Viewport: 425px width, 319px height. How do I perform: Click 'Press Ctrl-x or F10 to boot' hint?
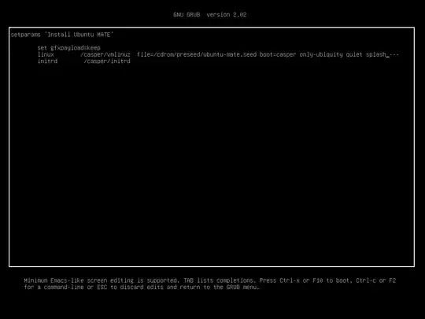coord(305,280)
